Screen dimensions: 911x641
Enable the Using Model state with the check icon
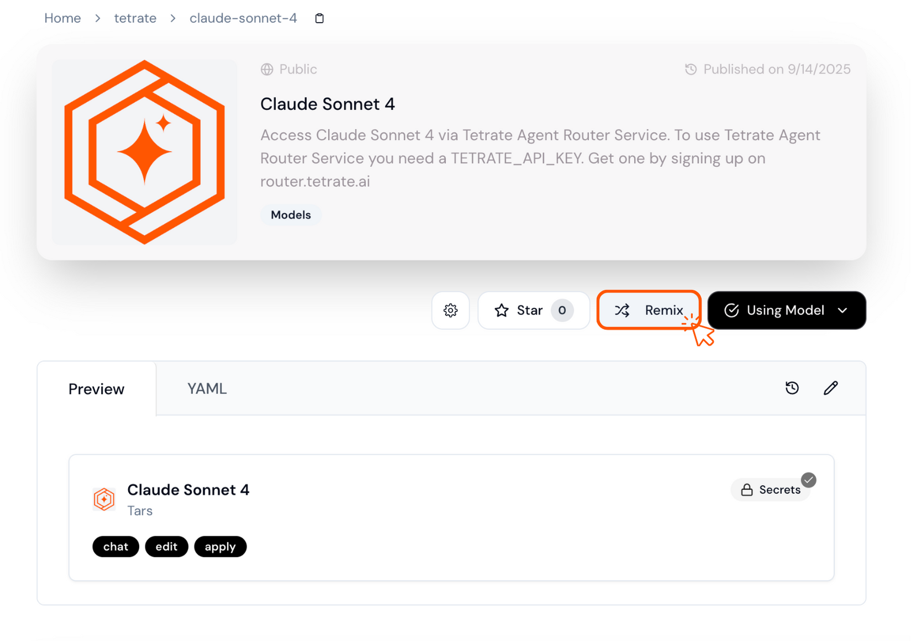(x=732, y=310)
